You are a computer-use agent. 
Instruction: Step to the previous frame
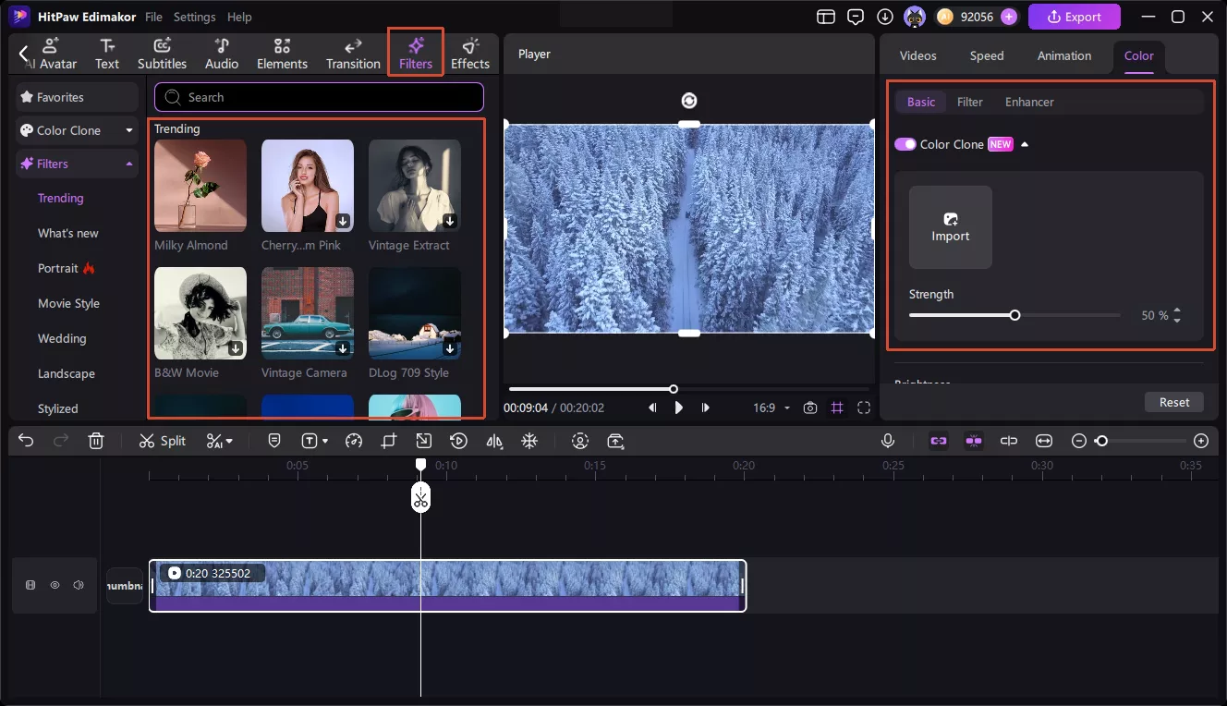(x=652, y=408)
